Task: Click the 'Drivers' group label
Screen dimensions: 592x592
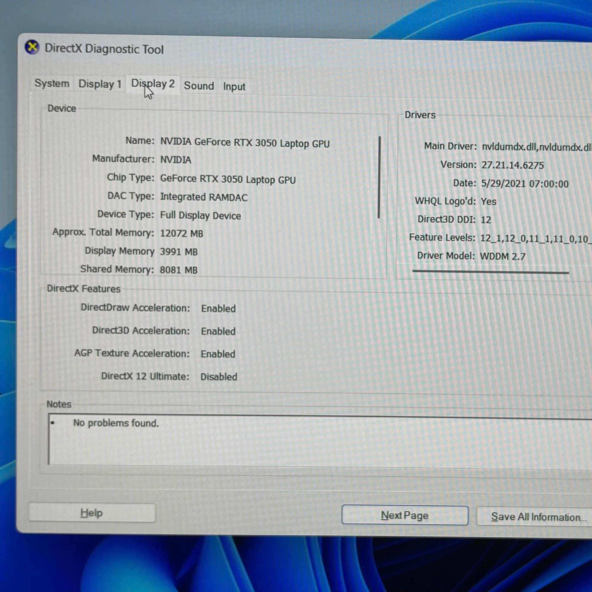Action: tap(420, 115)
